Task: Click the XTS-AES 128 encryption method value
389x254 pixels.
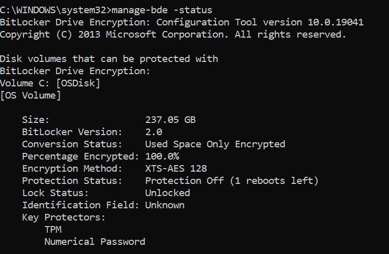Action: click(176, 169)
